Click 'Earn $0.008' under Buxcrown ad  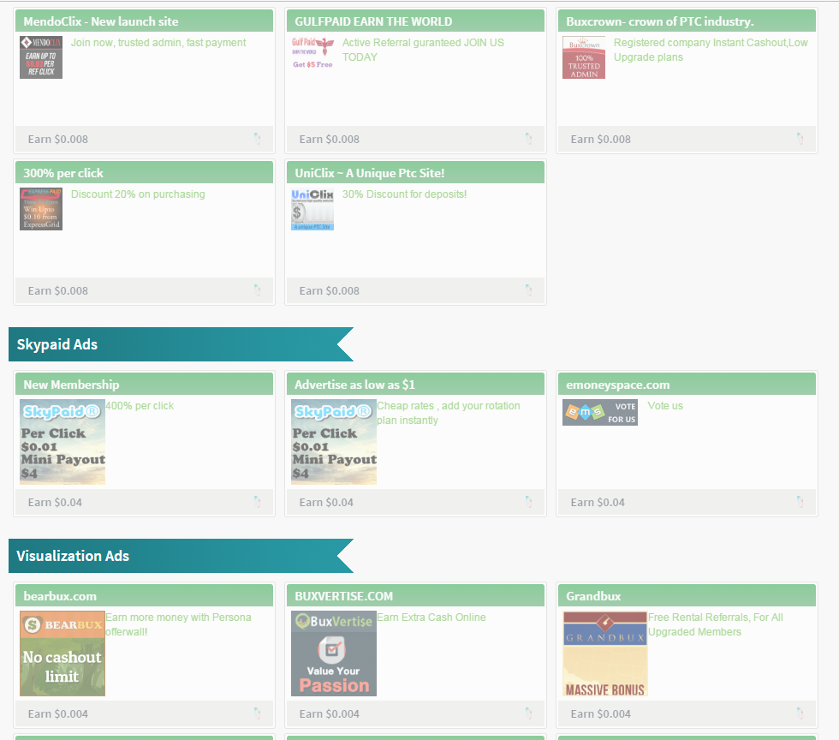coord(600,140)
